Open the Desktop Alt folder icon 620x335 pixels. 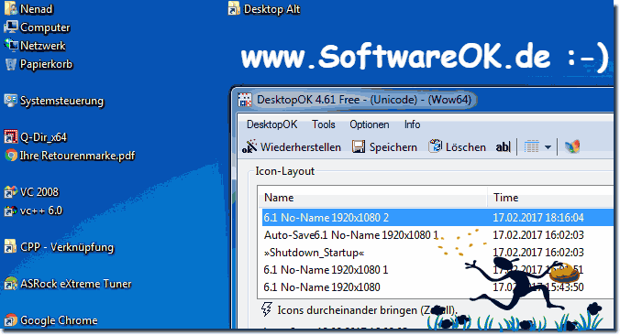[x=234, y=8]
